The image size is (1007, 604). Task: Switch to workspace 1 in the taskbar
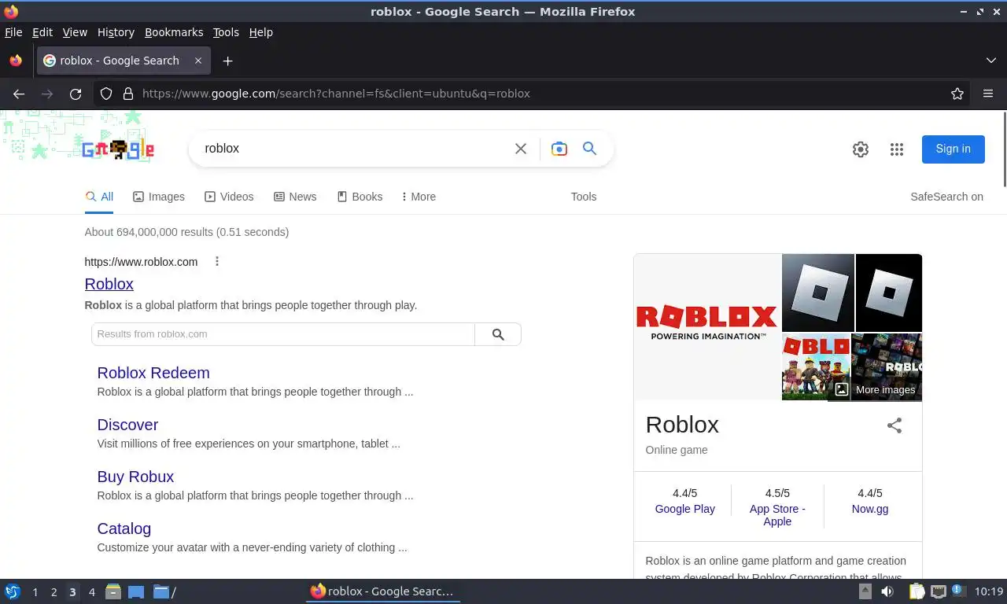coord(35,592)
